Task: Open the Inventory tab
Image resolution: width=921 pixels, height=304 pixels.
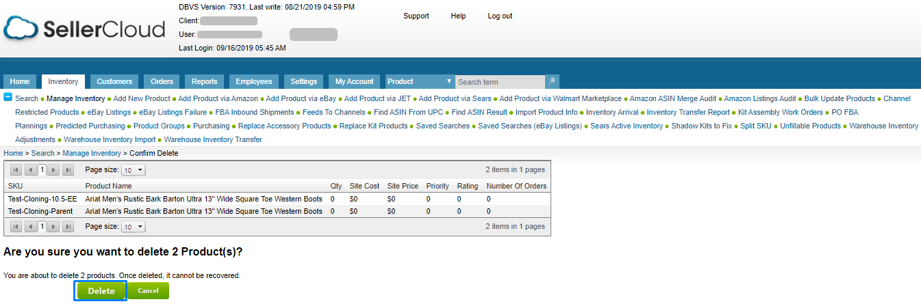Action: tap(63, 81)
